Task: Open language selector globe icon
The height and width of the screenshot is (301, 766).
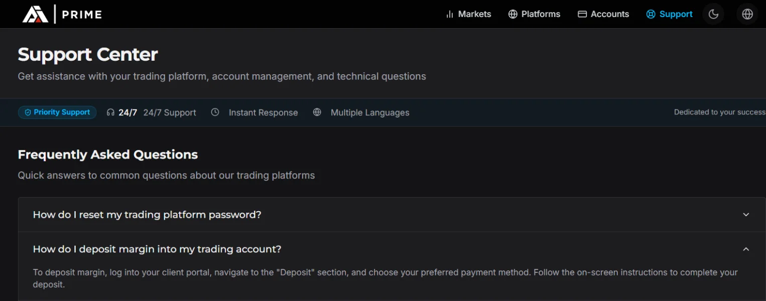Action: [747, 14]
